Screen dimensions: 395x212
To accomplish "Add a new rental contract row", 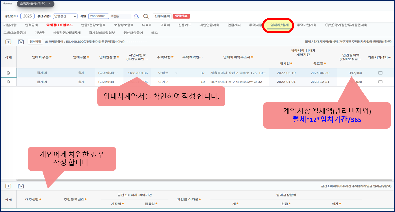I will pos(8,42).
